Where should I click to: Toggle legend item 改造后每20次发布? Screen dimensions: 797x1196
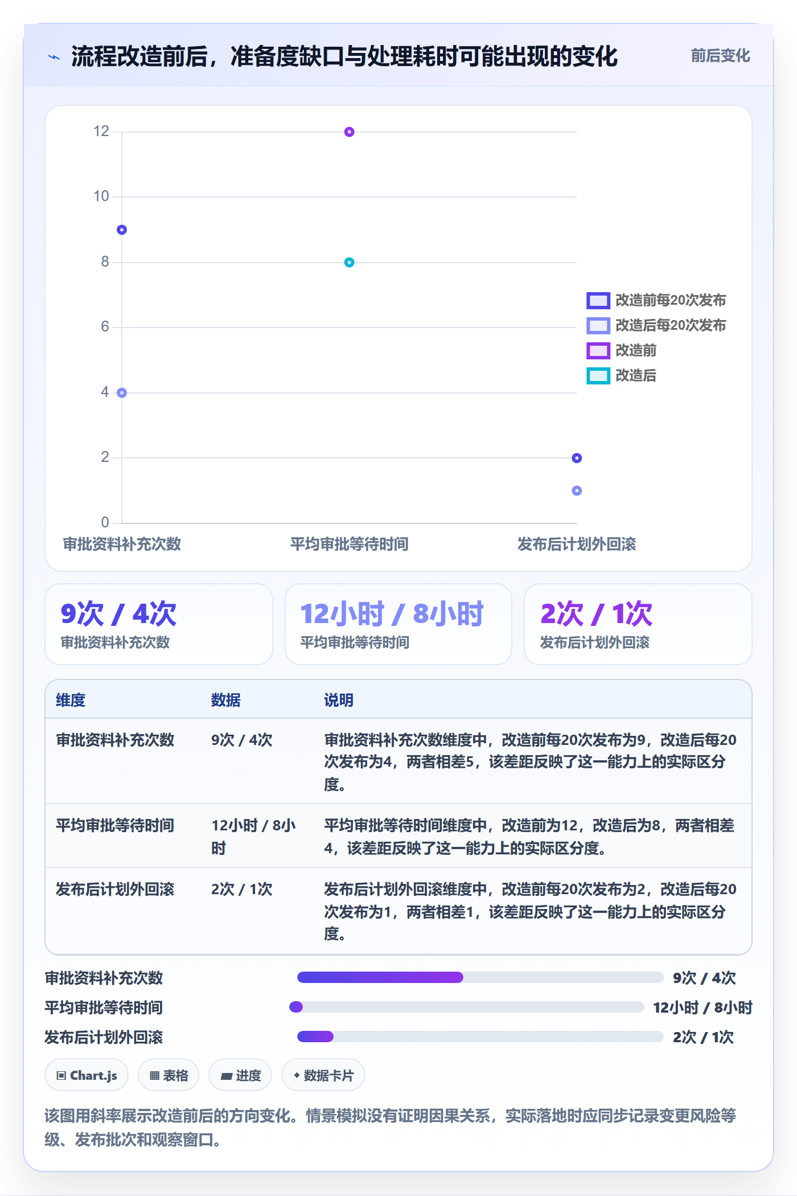point(656,325)
